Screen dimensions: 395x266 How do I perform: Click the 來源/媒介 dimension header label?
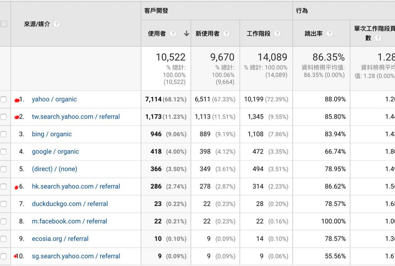tap(37, 24)
